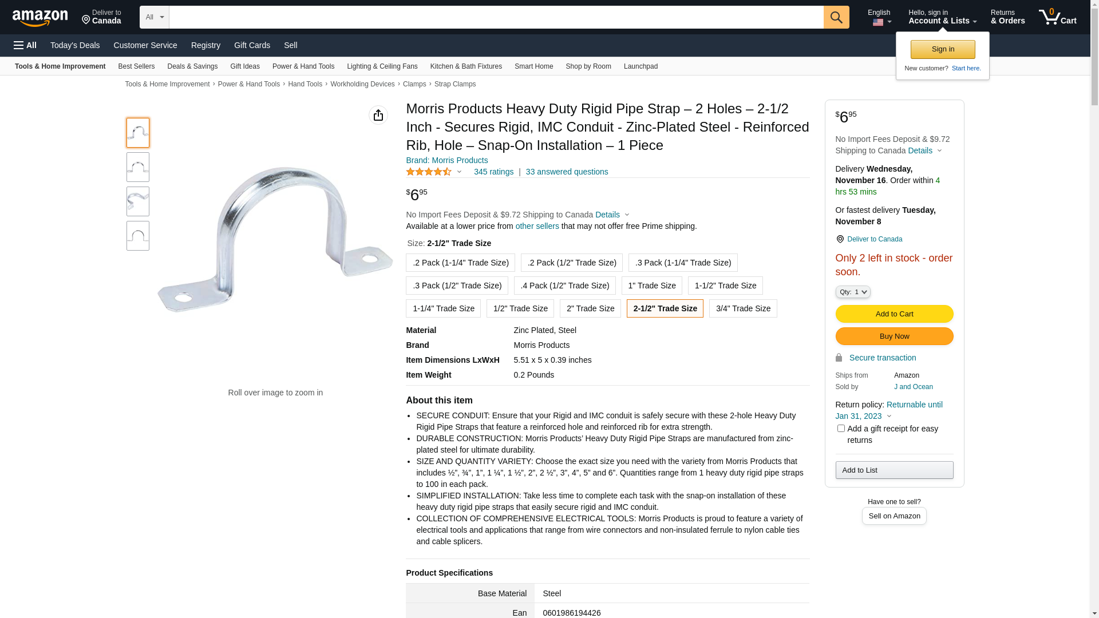The height and width of the screenshot is (618, 1099).
Task: Choose the 3/4" Trade Size option
Action: pyautogui.click(x=743, y=308)
